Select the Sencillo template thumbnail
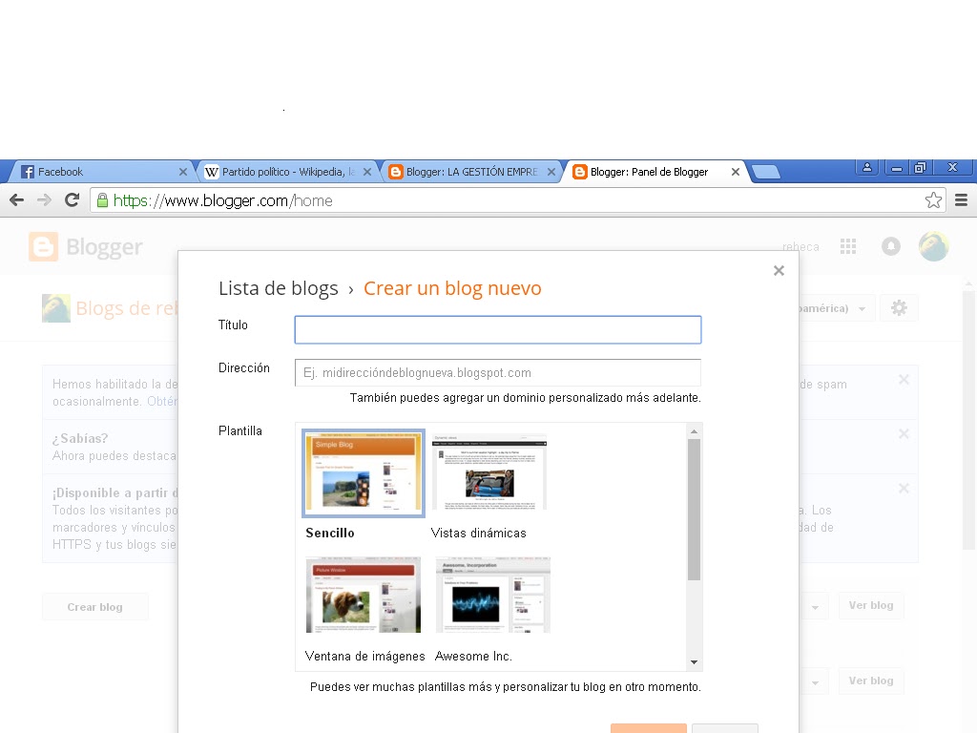Screen dimensions: 977x733 [x=364, y=473]
